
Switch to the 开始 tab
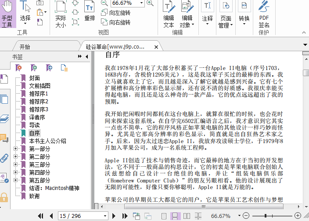[25, 47]
